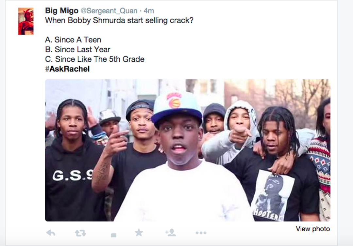Click the tweet question about Bobby Shmurda
Screen dimensions: 353x246
point(119,21)
